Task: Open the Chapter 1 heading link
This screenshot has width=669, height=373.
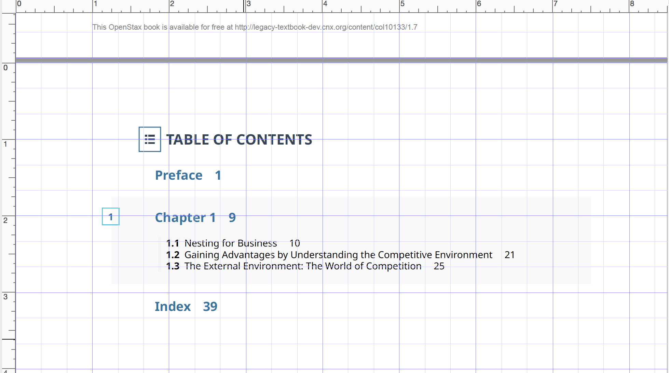Action: tap(185, 218)
